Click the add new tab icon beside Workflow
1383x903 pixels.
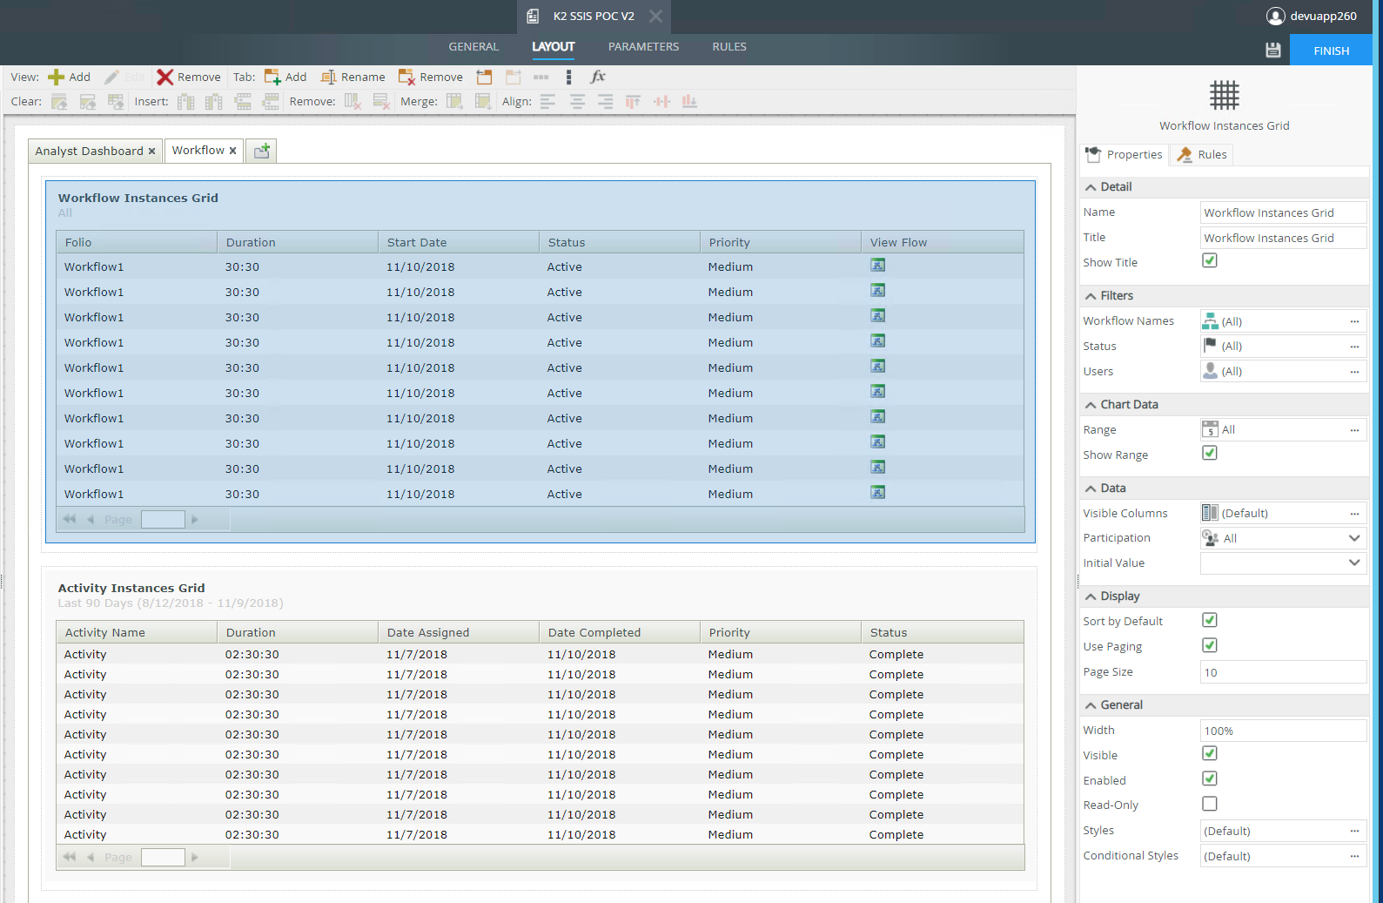click(261, 151)
